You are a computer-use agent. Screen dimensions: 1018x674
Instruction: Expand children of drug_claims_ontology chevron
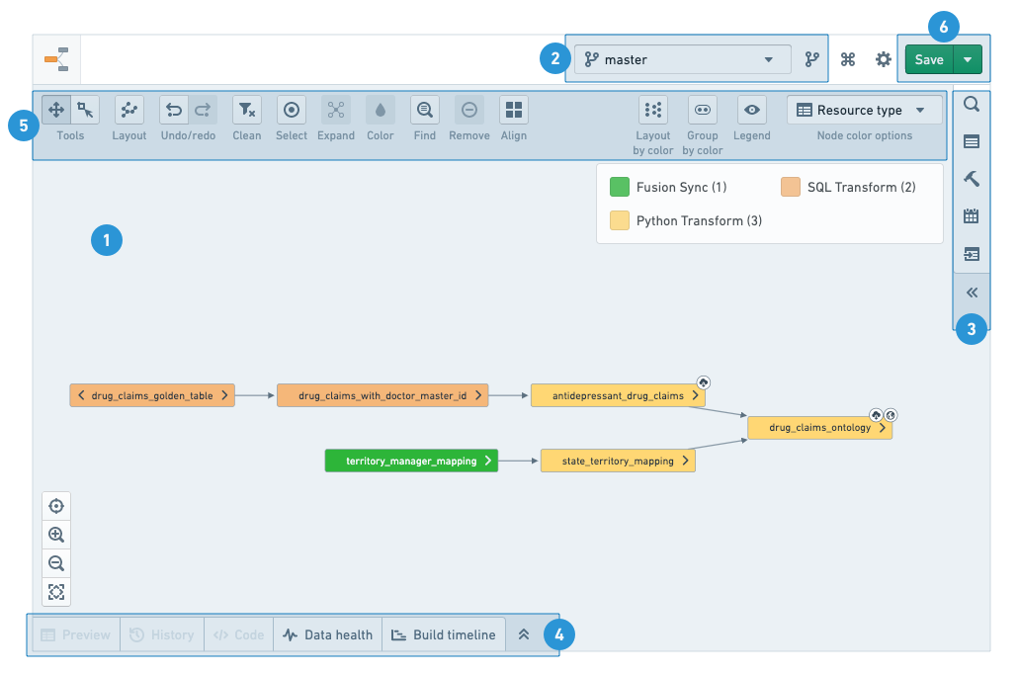click(883, 428)
